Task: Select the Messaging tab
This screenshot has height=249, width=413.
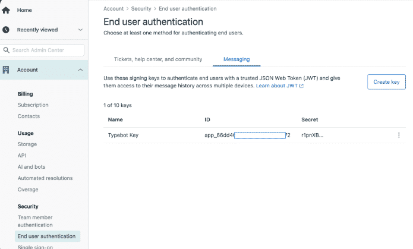Action: [236, 59]
